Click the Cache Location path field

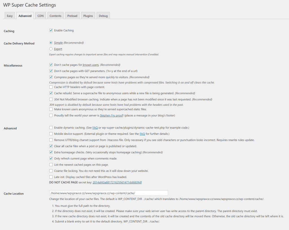[x=109, y=193]
